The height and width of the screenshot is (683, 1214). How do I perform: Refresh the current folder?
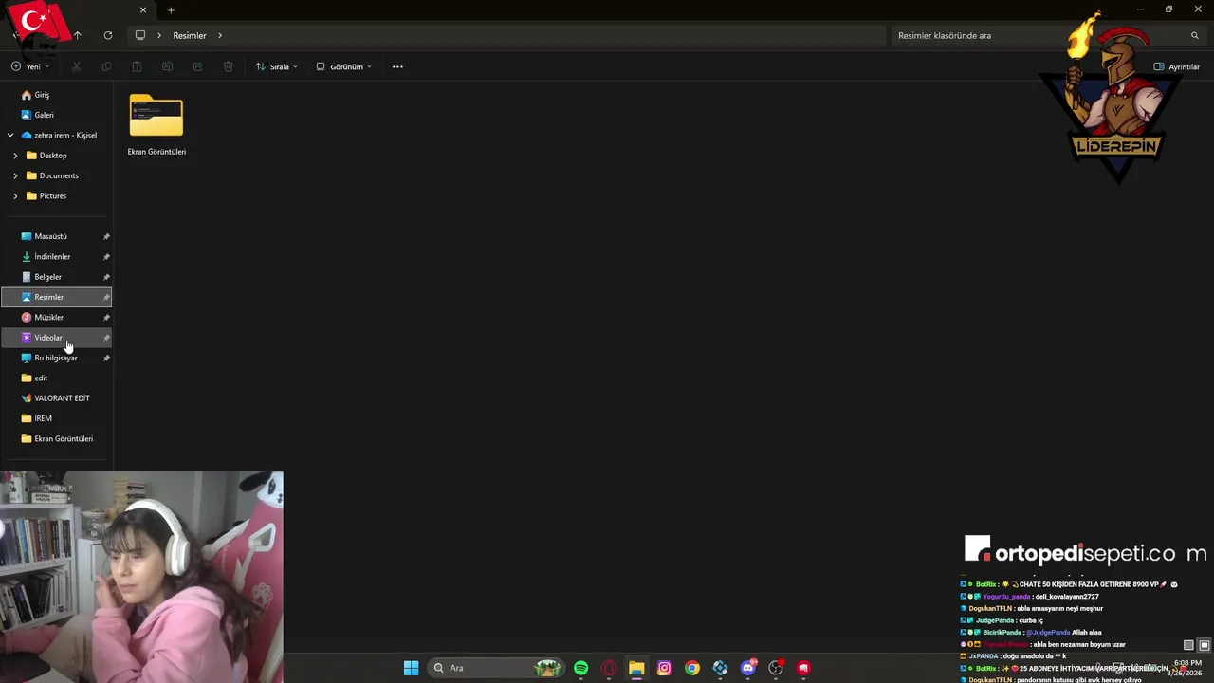click(108, 35)
